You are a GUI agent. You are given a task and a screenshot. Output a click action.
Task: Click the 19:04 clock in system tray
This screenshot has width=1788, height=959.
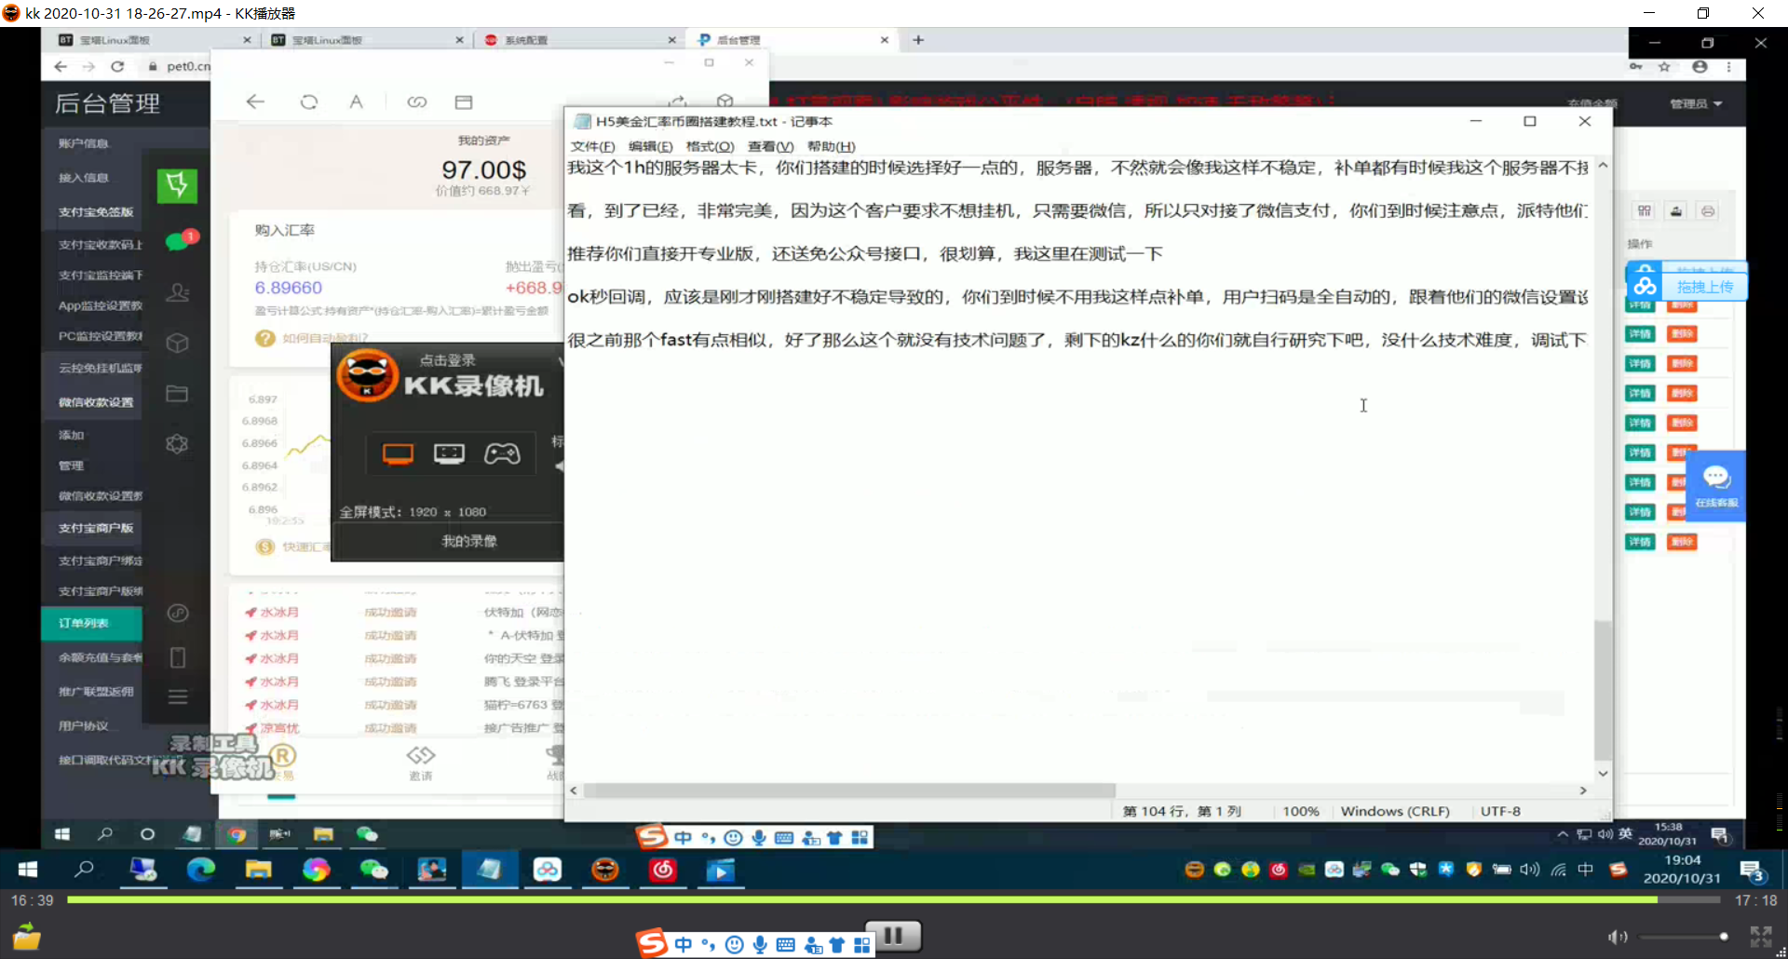pos(1682,870)
